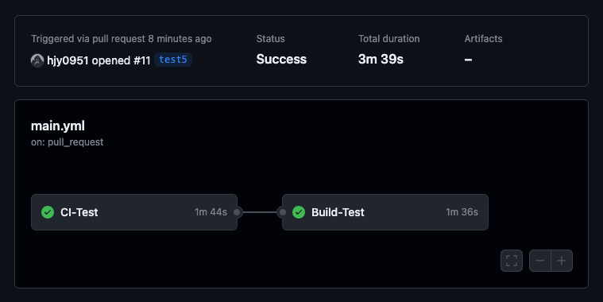The width and height of the screenshot is (603, 302).
Task: Open the test5 branch label
Action: pos(173,60)
